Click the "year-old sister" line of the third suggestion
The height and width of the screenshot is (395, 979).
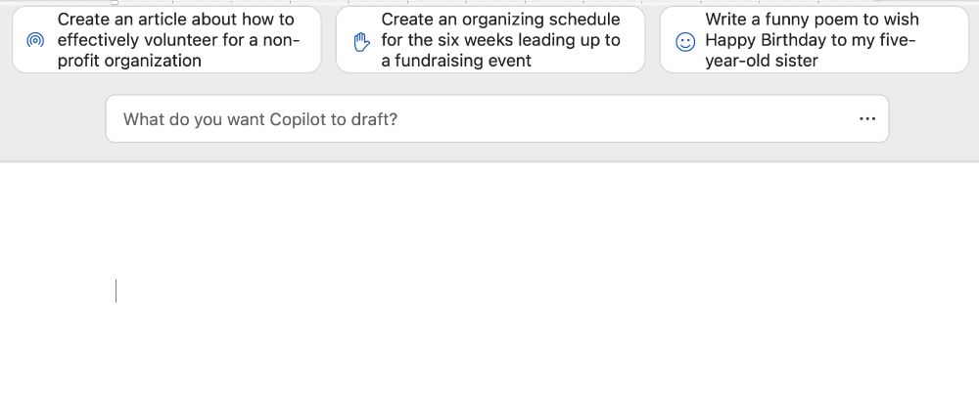click(762, 61)
